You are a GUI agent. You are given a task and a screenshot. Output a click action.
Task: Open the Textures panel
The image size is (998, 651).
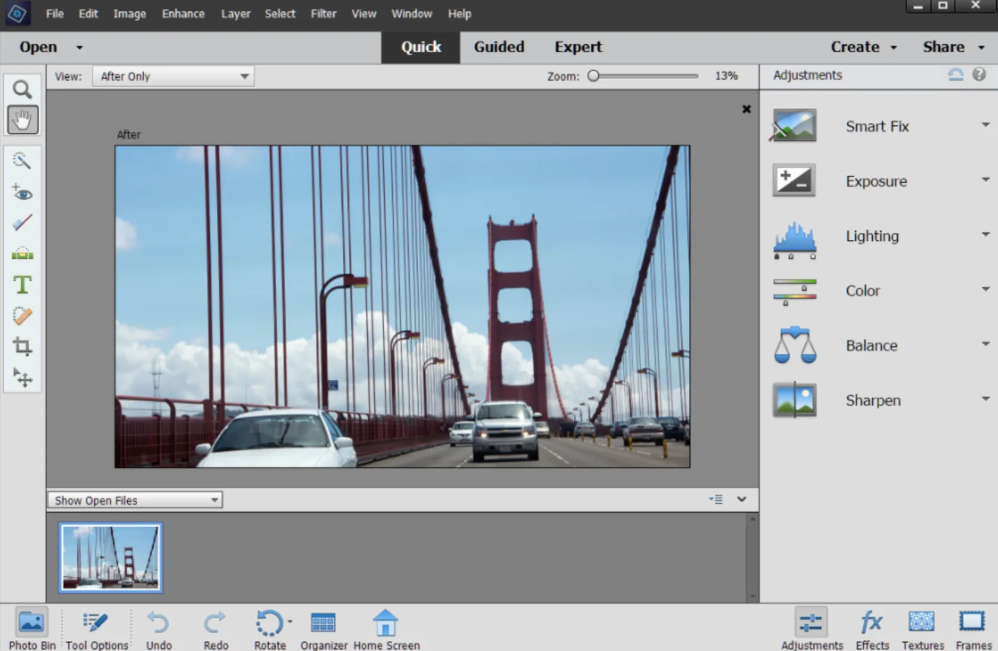(922, 628)
